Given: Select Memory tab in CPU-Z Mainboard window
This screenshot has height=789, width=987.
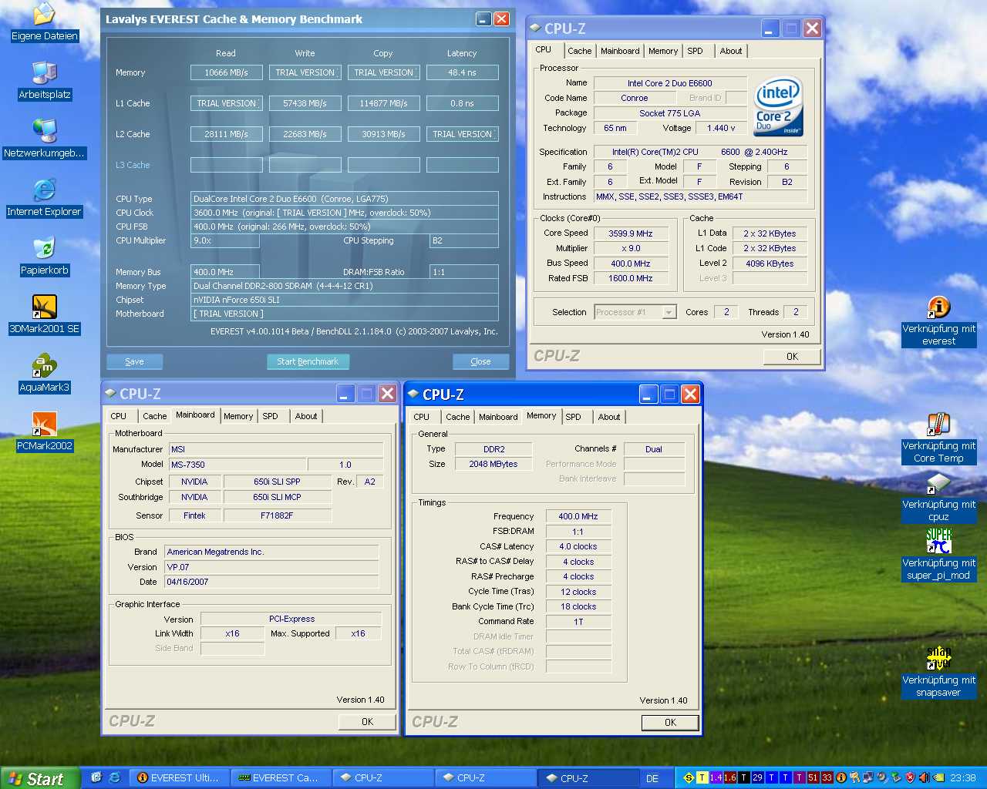Looking at the screenshot, I should click(238, 416).
